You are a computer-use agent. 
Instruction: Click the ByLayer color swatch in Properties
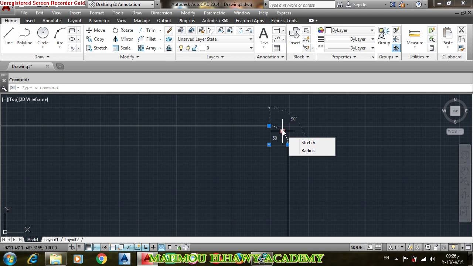[x=328, y=30]
